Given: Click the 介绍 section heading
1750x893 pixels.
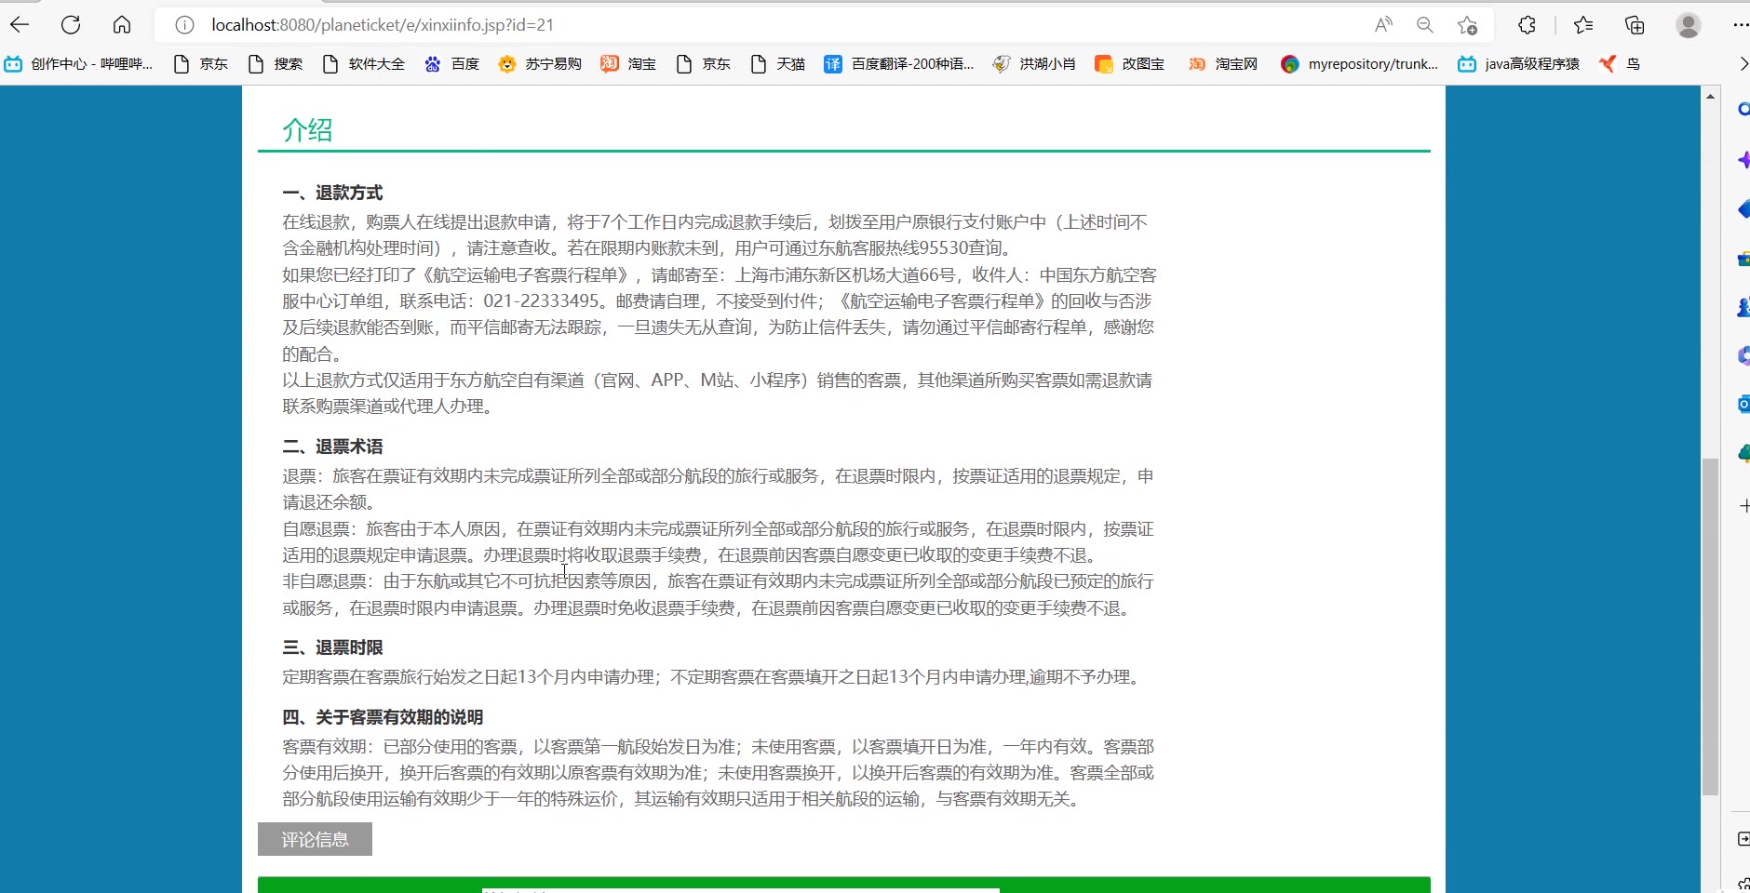Looking at the screenshot, I should (x=307, y=129).
